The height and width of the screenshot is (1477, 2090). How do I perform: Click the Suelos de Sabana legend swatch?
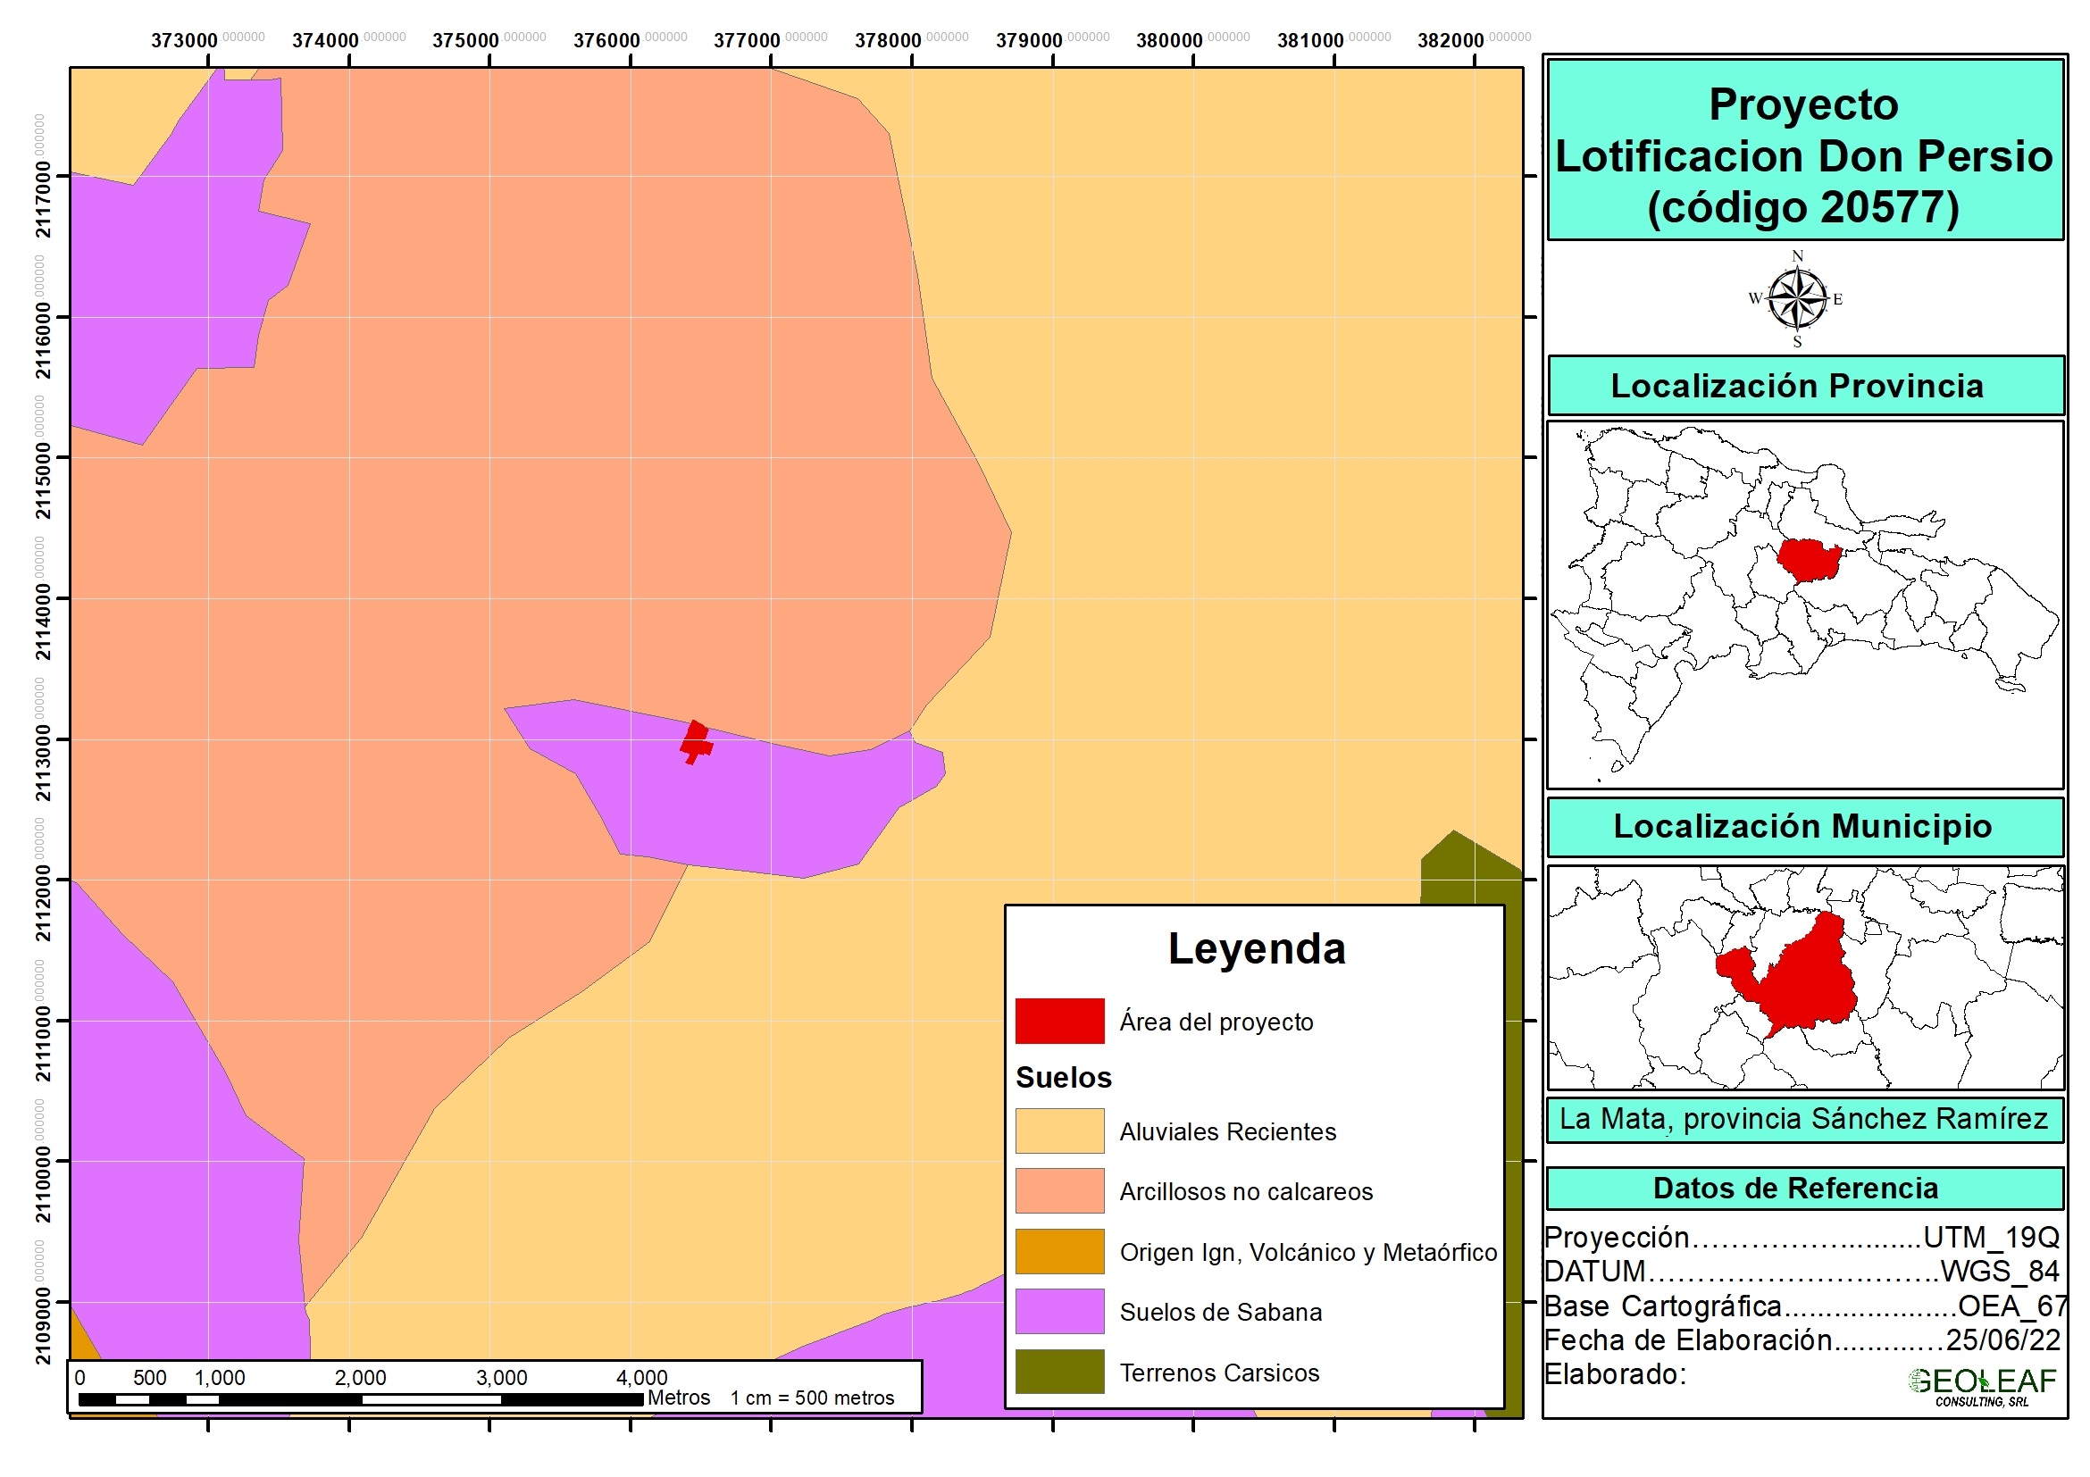click(1059, 1312)
